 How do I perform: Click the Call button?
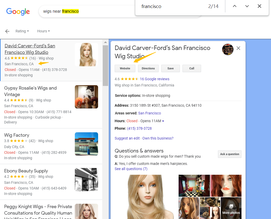pos(192,68)
